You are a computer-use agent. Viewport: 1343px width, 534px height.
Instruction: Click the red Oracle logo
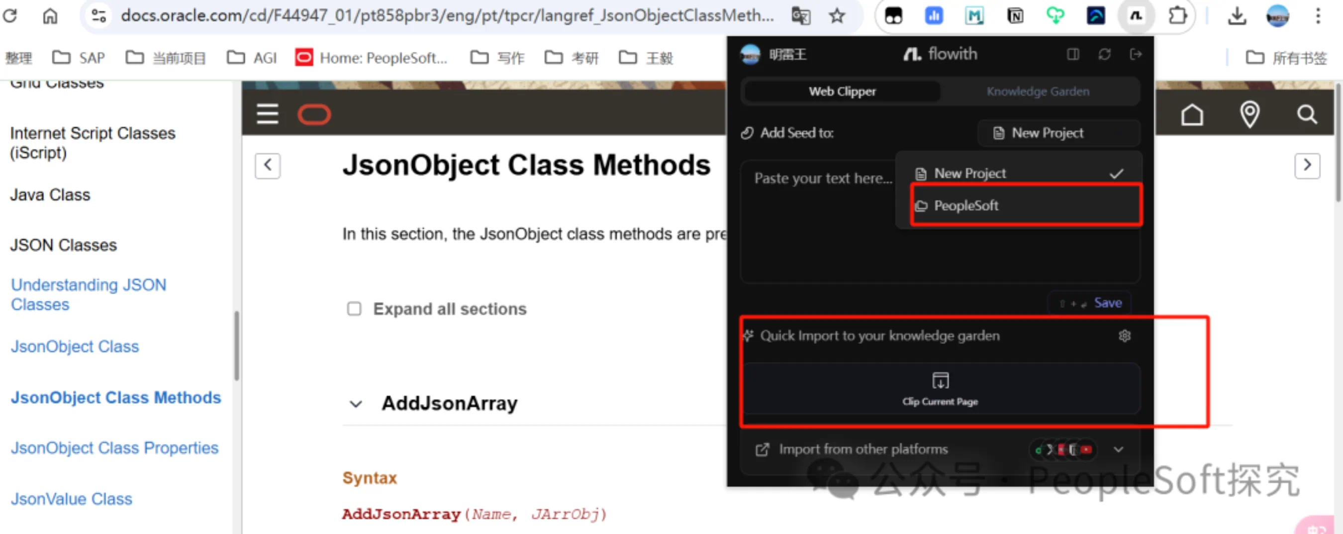314,114
